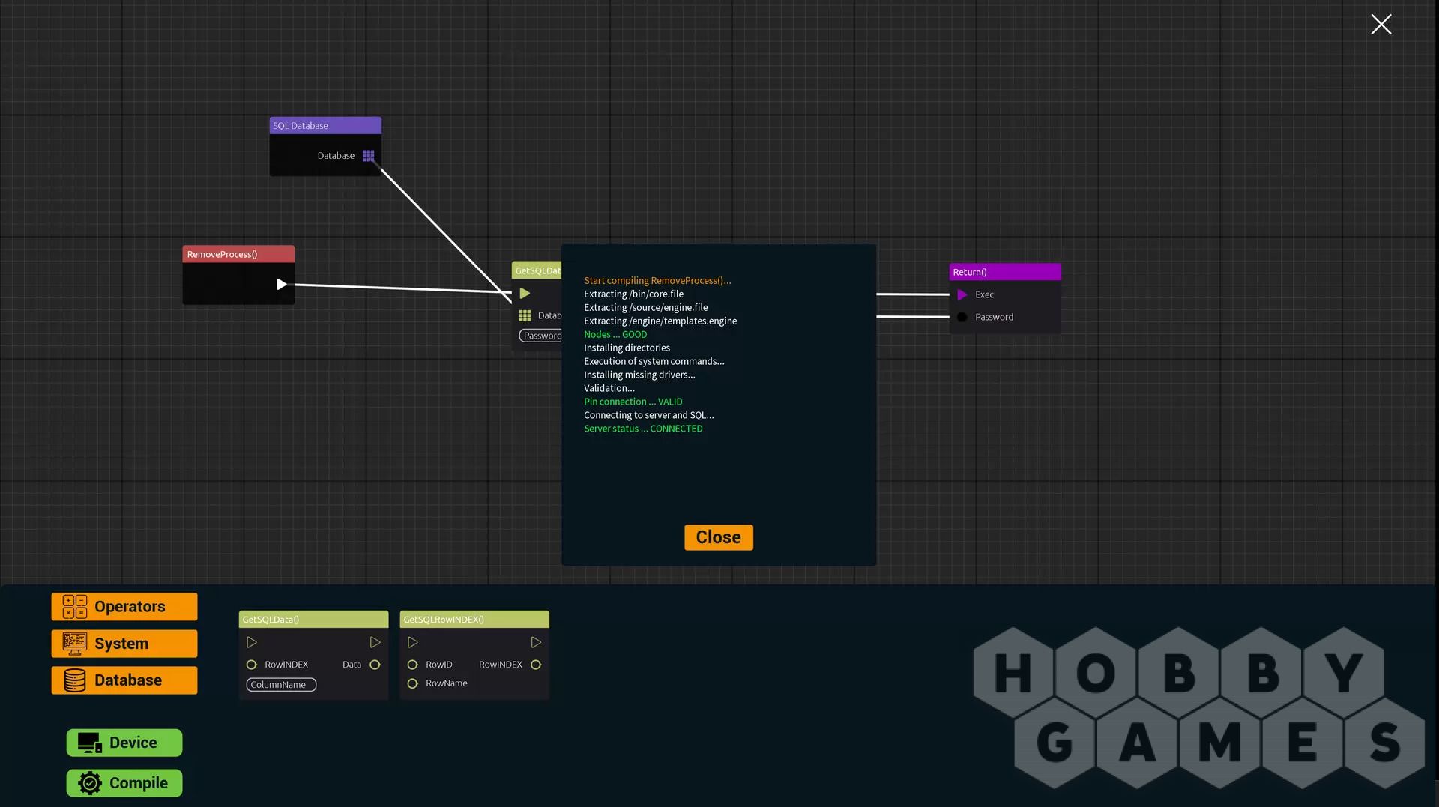Click the ColumnName input field in palette
Screen dimensions: 1439x807
tap(281, 685)
